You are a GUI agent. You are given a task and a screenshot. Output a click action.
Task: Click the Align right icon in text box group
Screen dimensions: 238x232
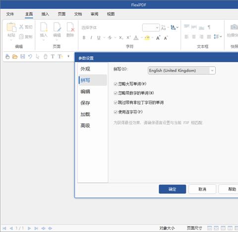[201, 37]
